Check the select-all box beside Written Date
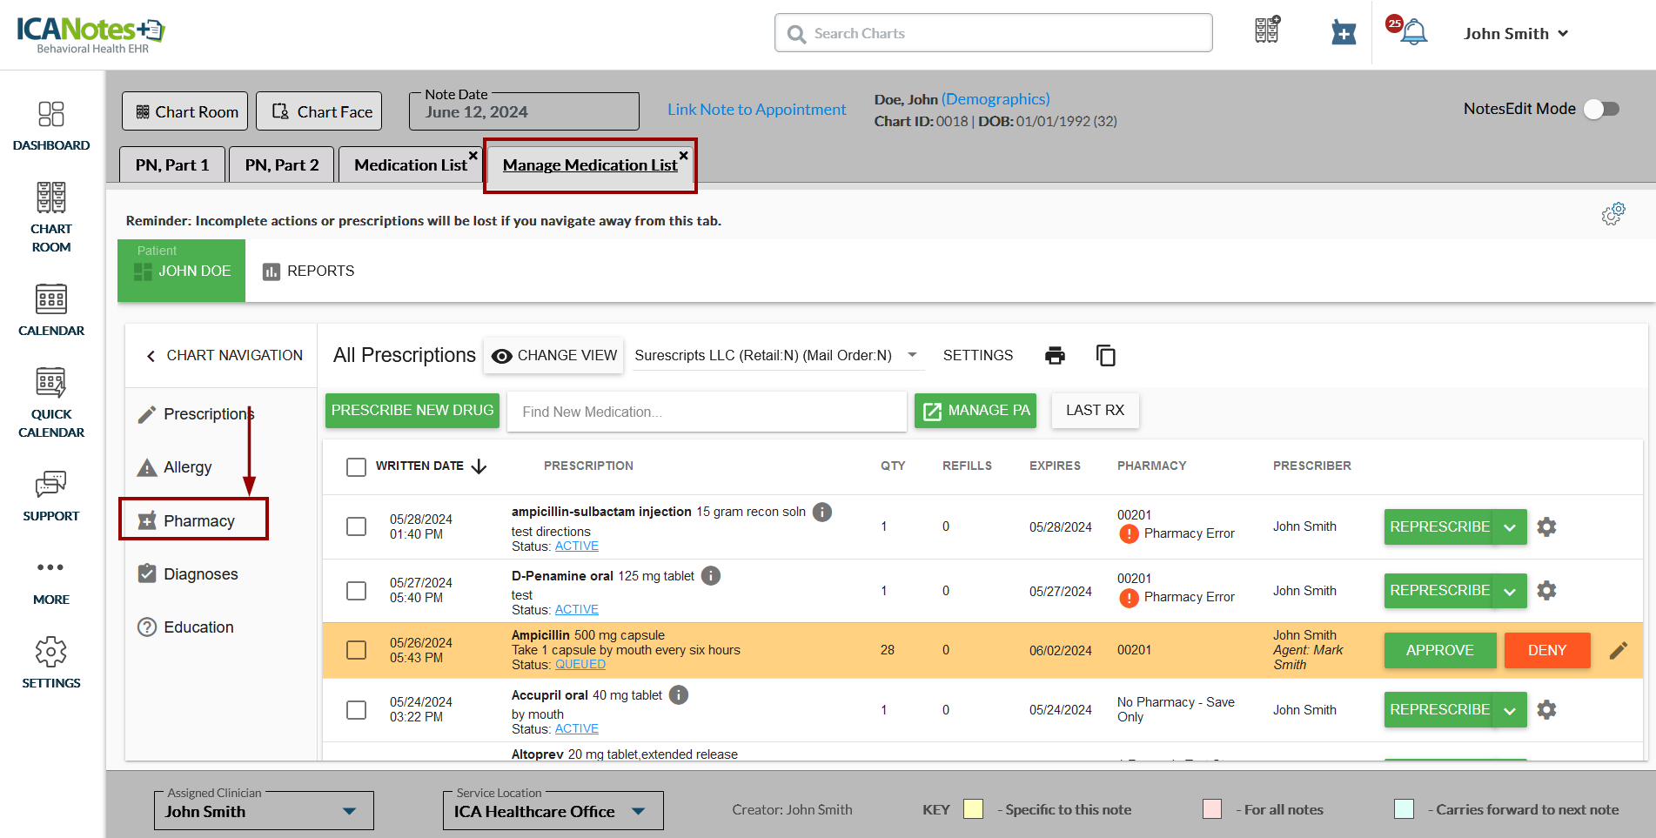Viewport: 1656px width, 838px height. (x=356, y=466)
